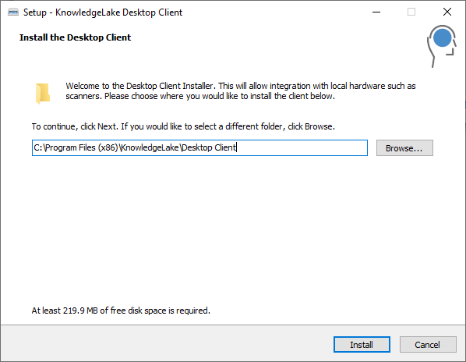466x362 pixels.
Task: Click the gray footer bar left of Install
Action: tap(167, 343)
